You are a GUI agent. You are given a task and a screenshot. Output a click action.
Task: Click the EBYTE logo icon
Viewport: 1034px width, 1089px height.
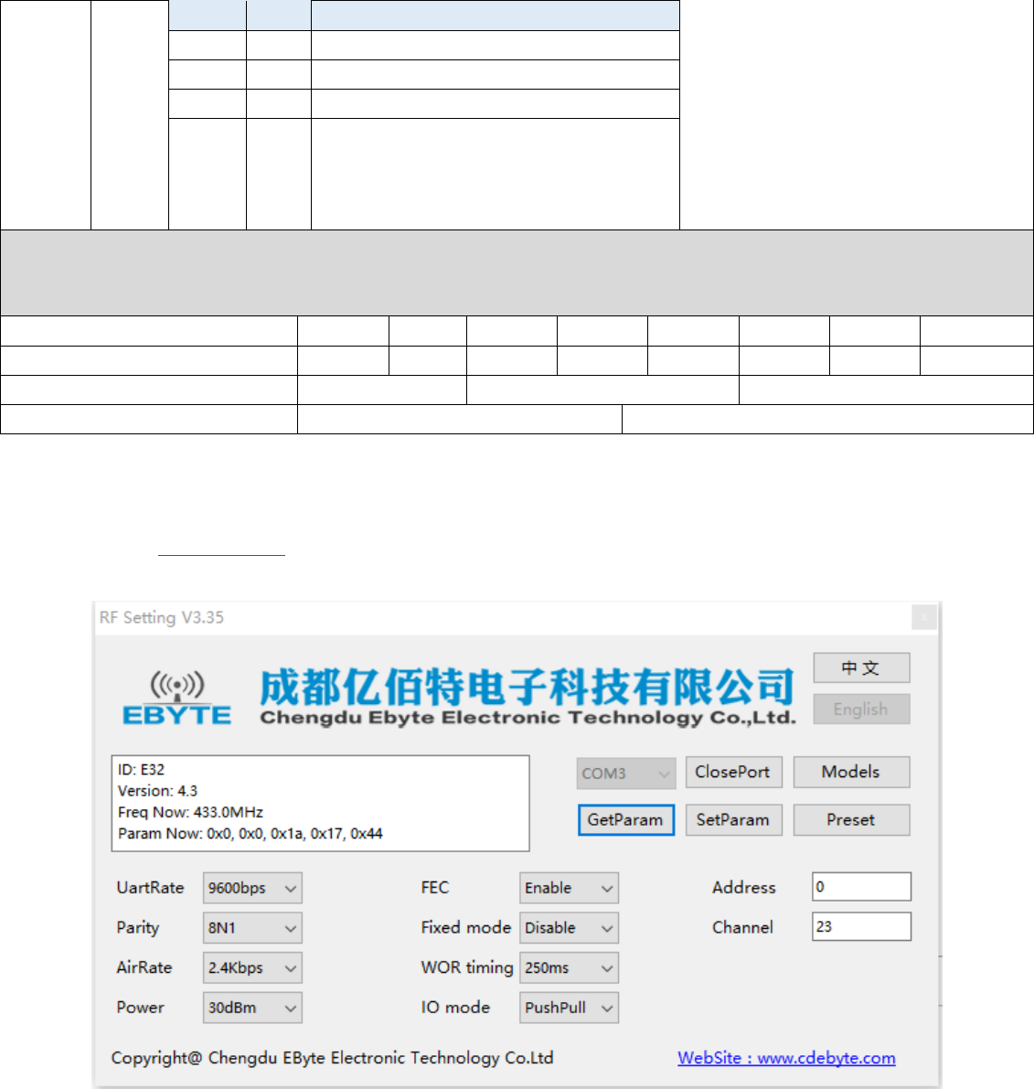coord(177,698)
